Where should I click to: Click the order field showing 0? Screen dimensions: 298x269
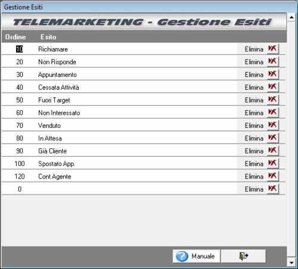[x=20, y=189]
